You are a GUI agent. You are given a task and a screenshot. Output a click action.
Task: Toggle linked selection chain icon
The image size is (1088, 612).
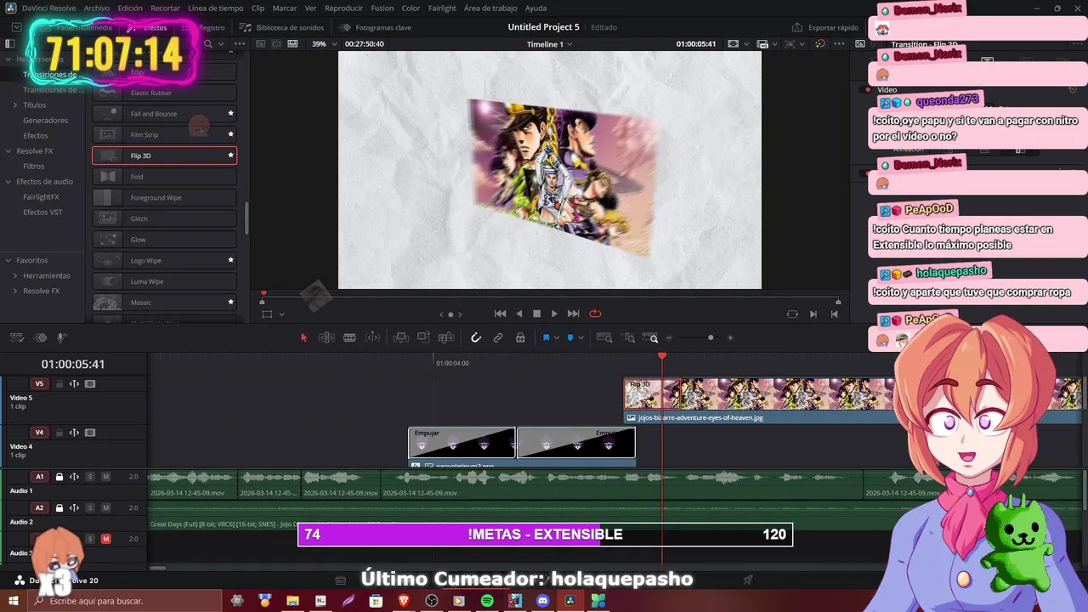tap(498, 337)
